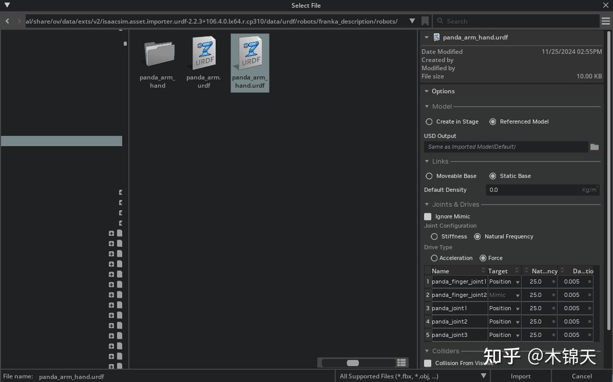Click the bookmark icon beside the path bar
This screenshot has height=382, width=613.
pyautogui.click(x=425, y=21)
